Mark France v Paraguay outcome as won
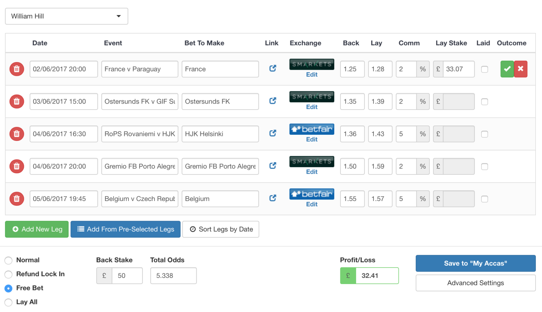Viewport: 542px width, 312px height. click(507, 69)
